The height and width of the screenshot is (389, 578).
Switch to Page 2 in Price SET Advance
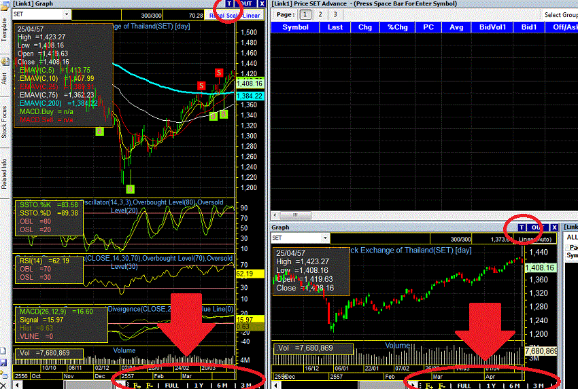pyautogui.click(x=320, y=15)
